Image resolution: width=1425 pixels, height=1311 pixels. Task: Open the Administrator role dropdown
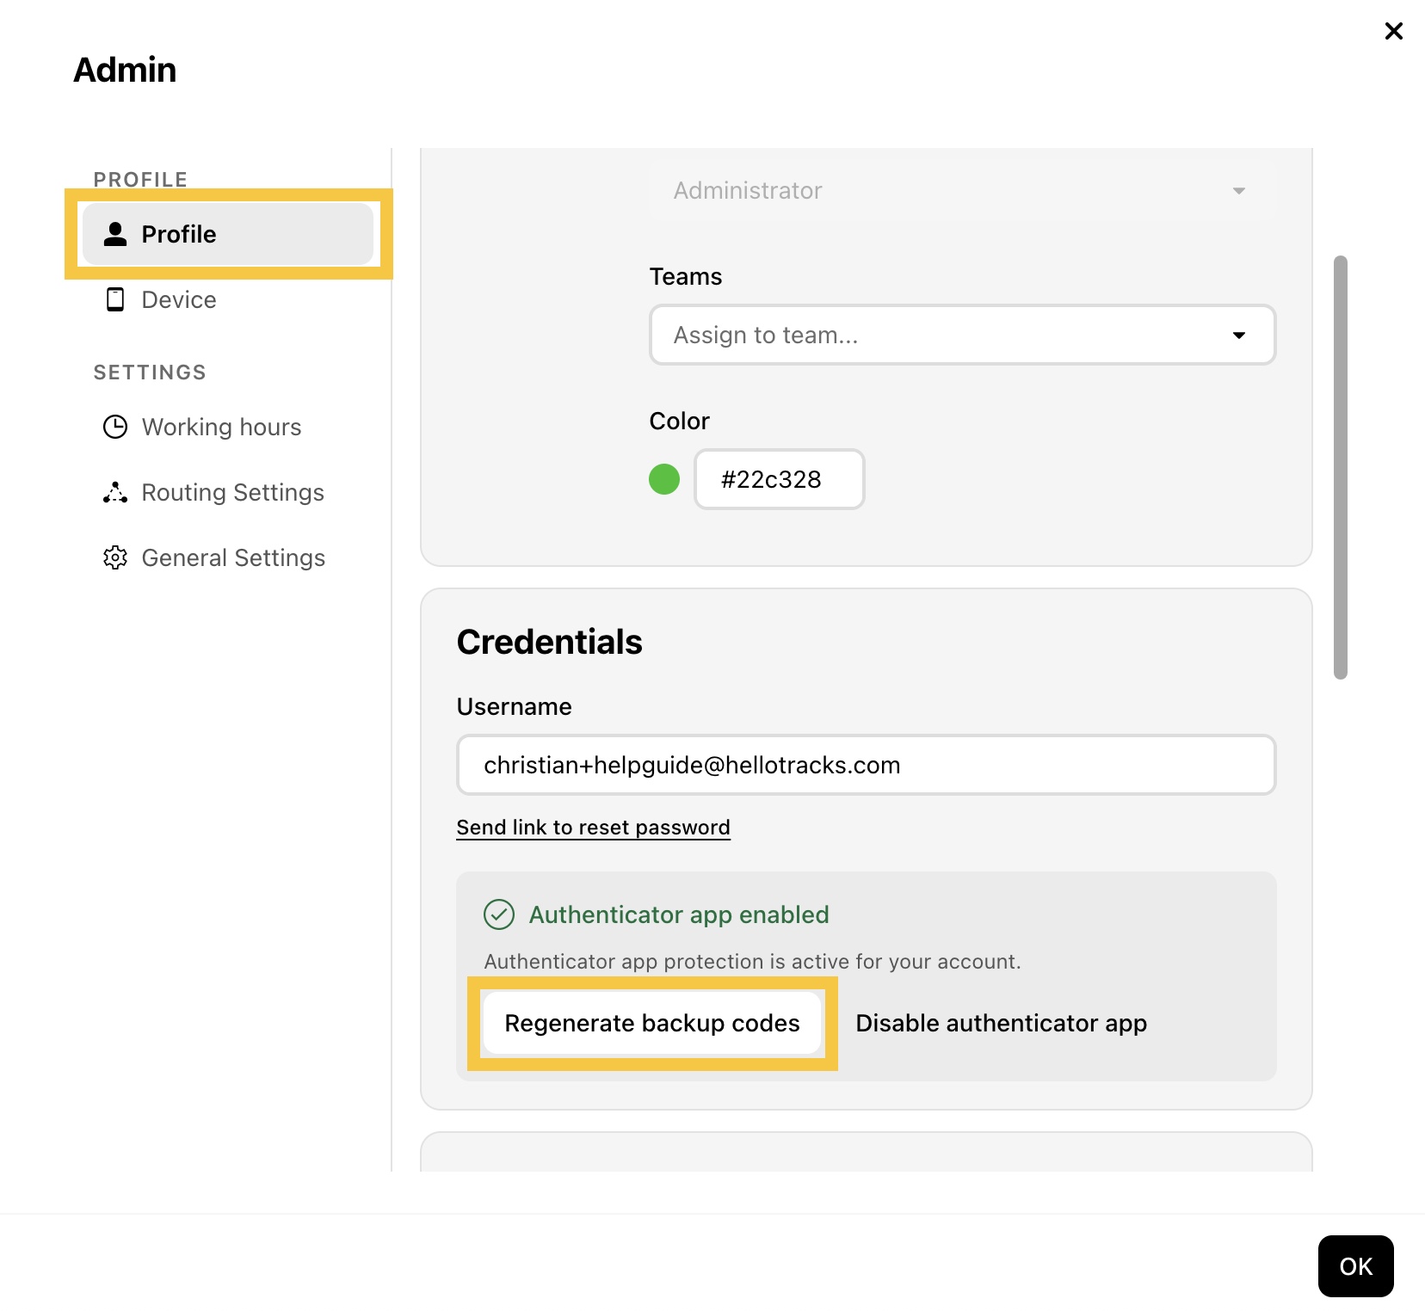point(962,190)
